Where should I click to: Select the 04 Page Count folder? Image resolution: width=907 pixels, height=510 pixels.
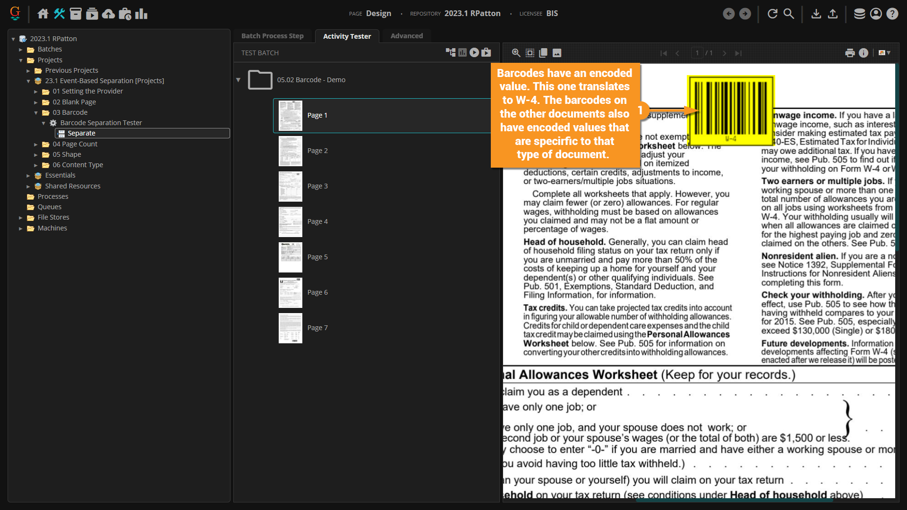coord(75,144)
